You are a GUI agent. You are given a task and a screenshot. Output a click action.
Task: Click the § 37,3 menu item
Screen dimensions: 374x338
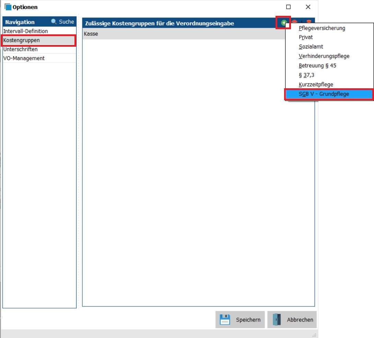coord(306,75)
